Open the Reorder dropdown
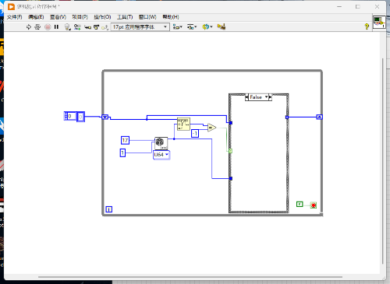Screen dimensions: 390x284 tap(207, 27)
